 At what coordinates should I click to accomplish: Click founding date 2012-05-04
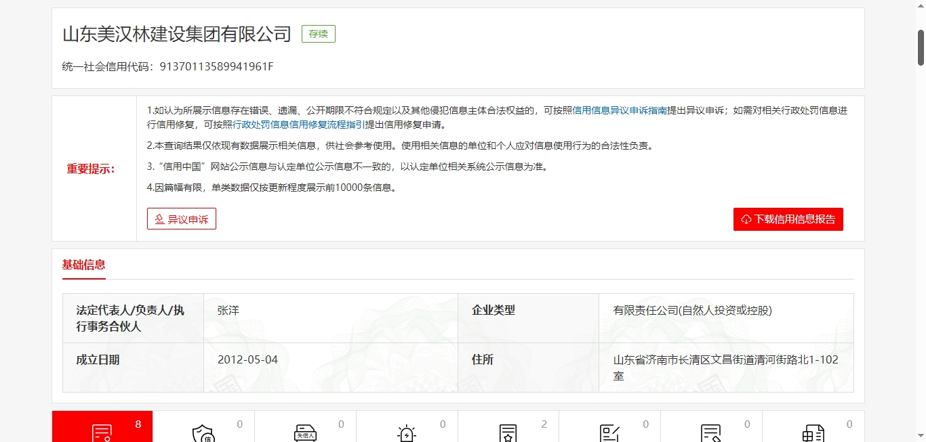247,359
